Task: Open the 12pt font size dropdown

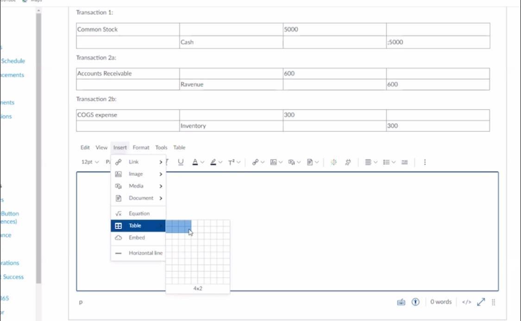Action: pyautogui.click(x=90, y=162)
